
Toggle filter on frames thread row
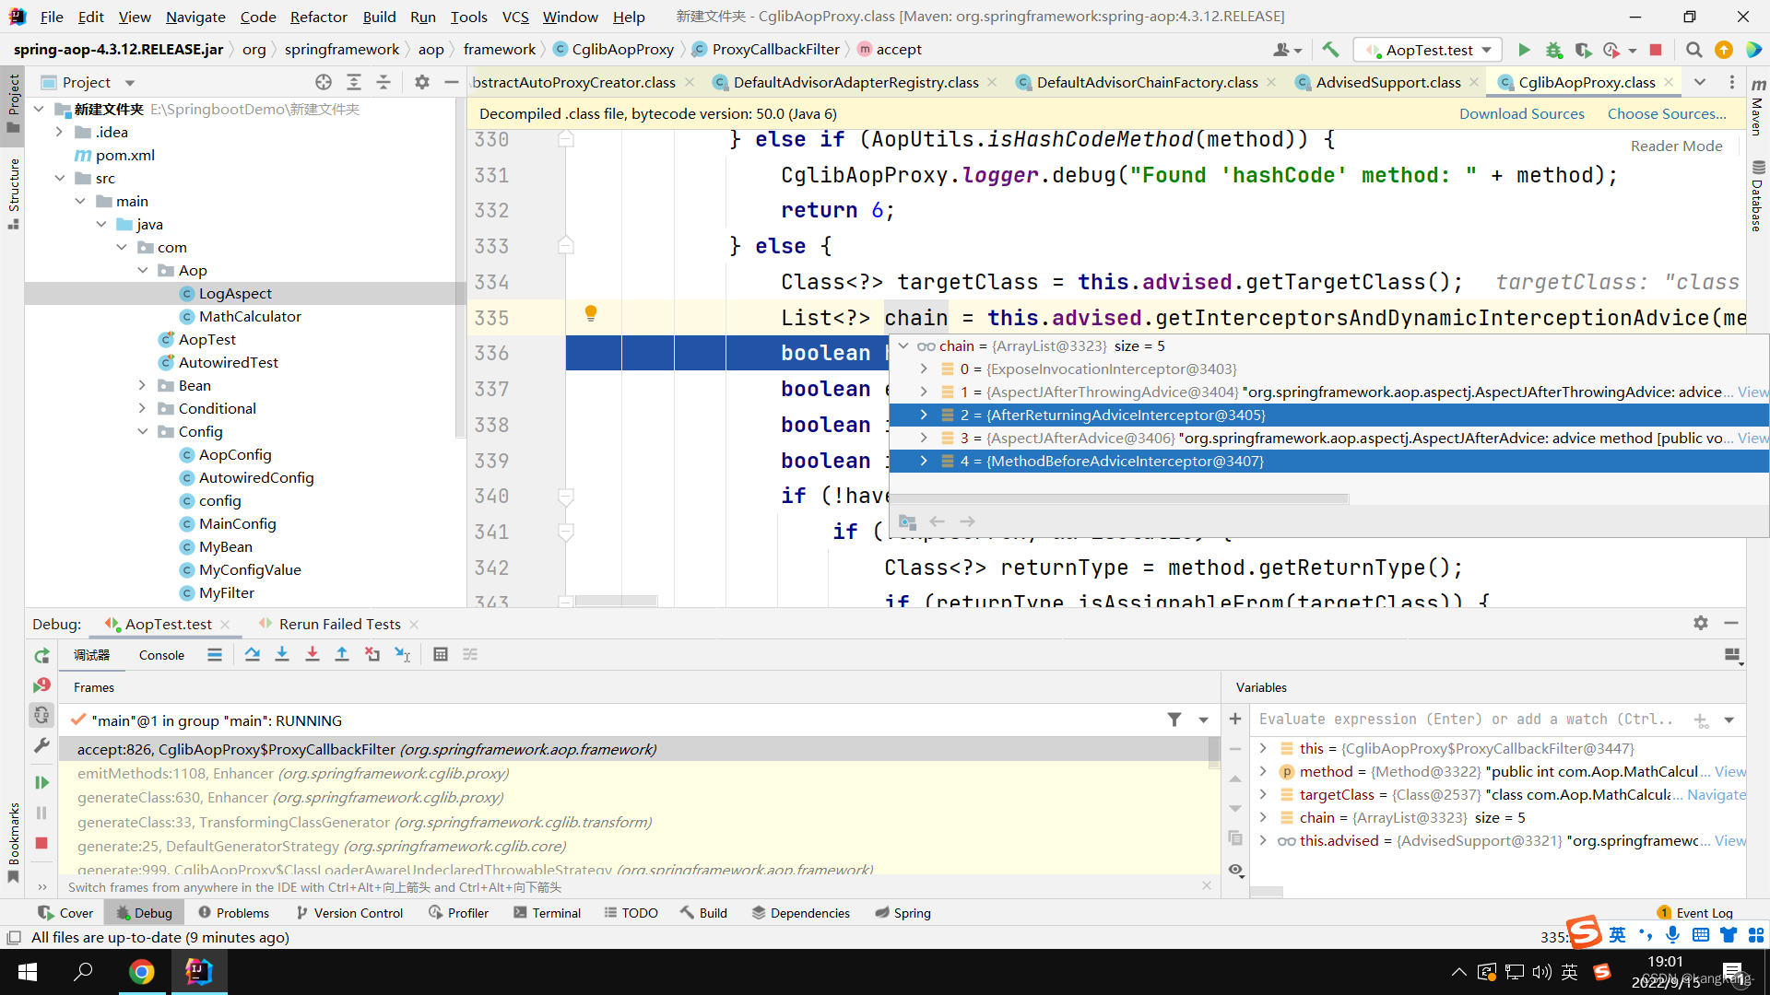tap(1174, 720)
